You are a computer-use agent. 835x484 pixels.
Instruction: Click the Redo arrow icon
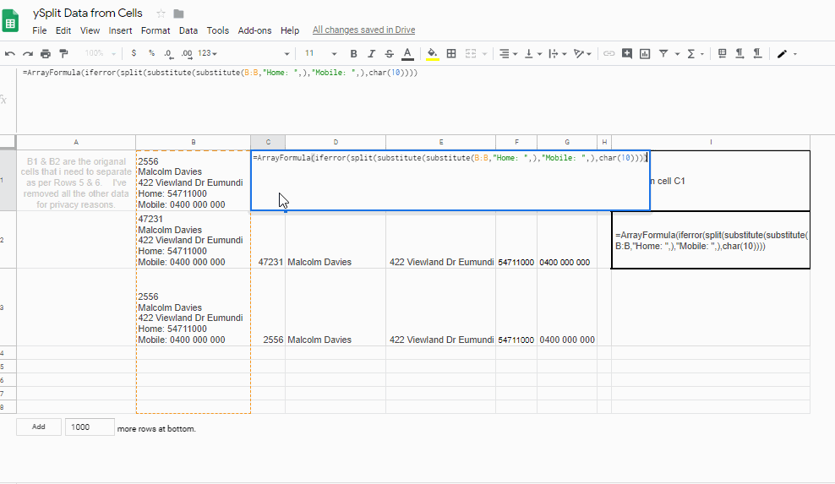click(x=28, y=53)
